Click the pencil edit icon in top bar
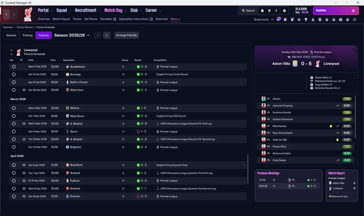This screenshot has height=216, width=364. point(276,11)
